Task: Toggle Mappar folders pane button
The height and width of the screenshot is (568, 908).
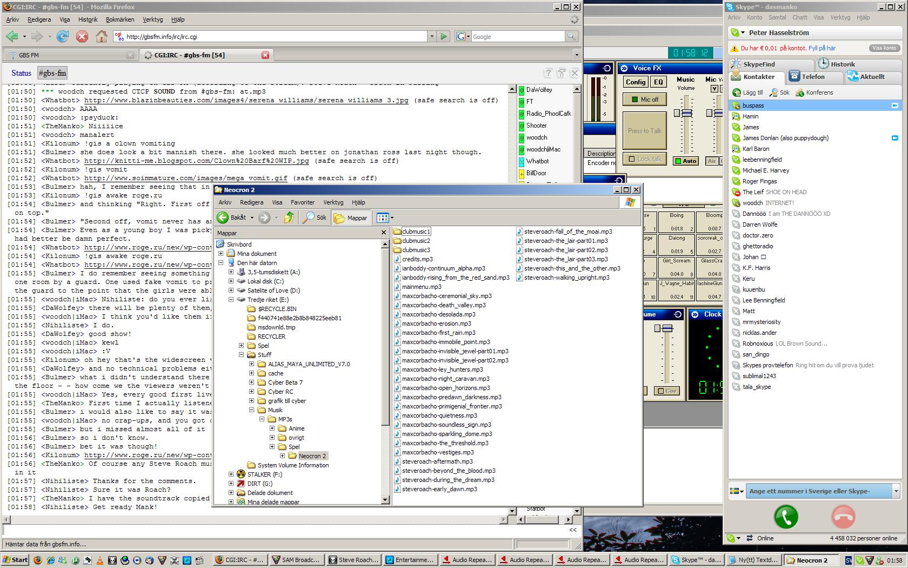Action: (350, 217)
